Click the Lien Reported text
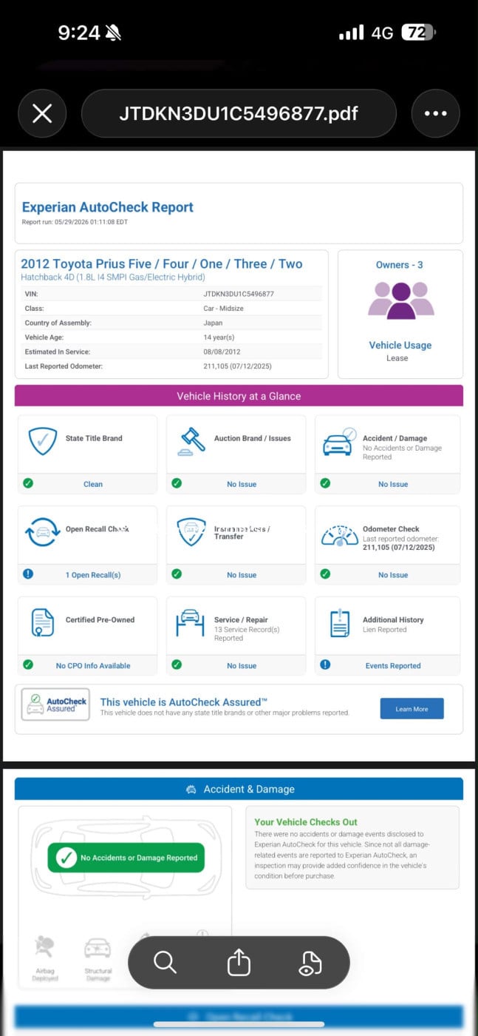 (384, 630)
